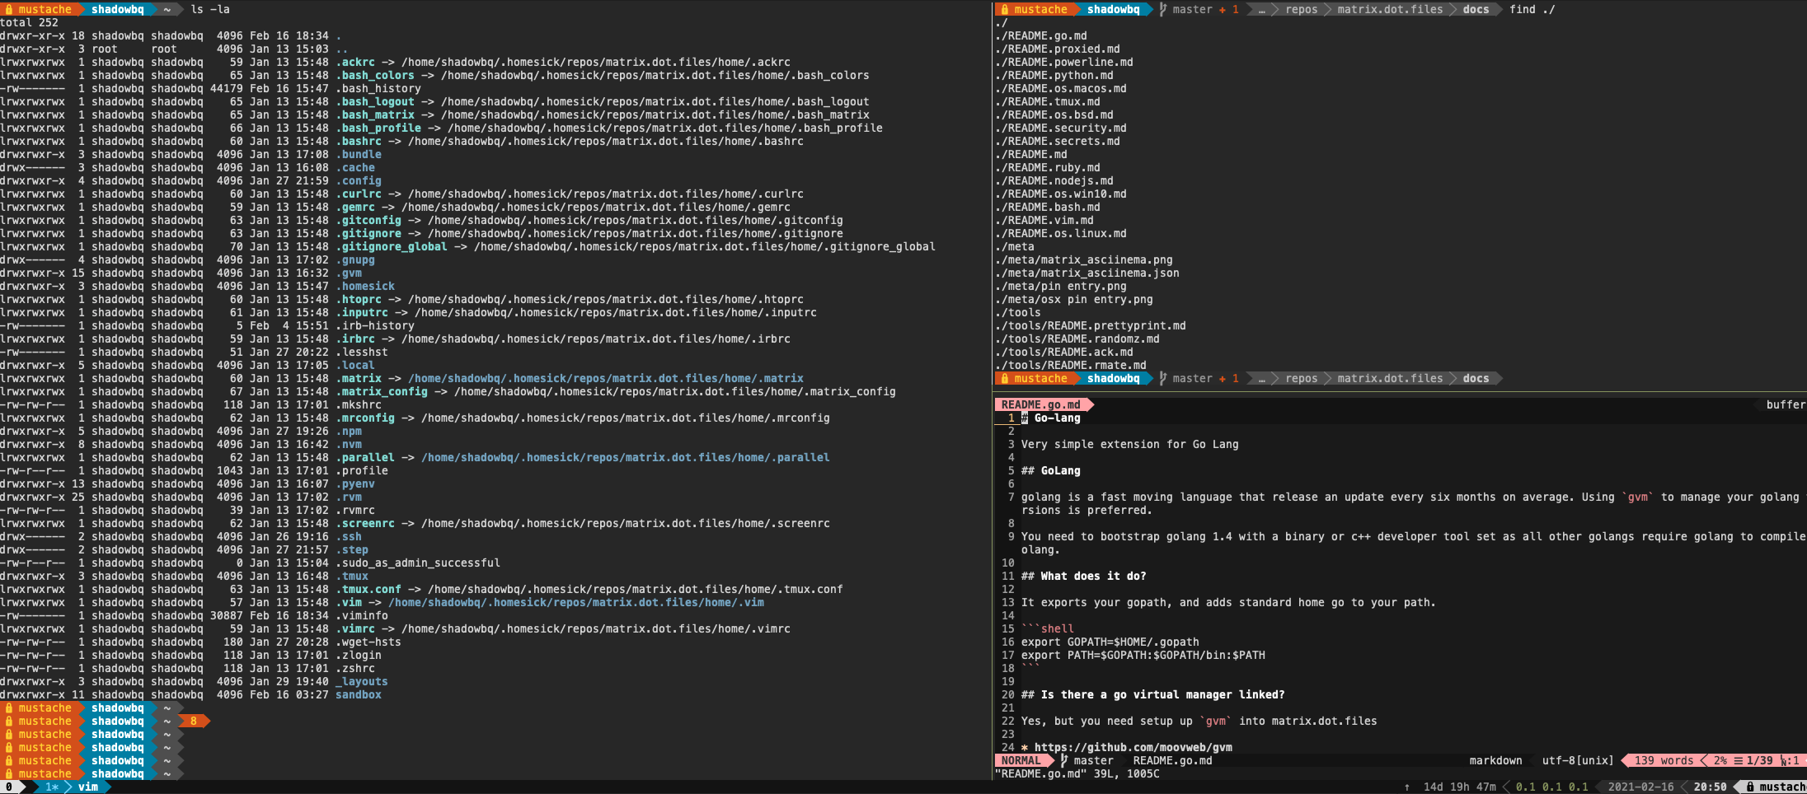This screenshot has width=1807, height=794.
Task: Select the README.go.md vim tabline entry
Action: (1040, 405)
